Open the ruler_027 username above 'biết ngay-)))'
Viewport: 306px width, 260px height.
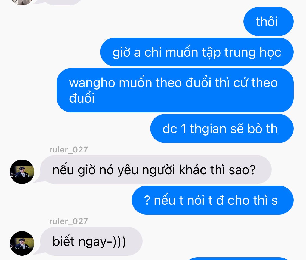69,221
